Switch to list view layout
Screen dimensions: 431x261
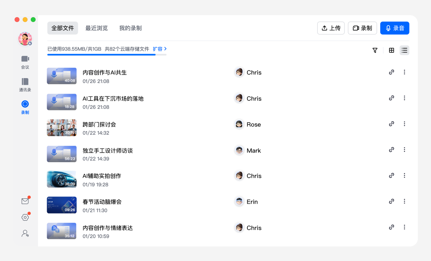(404, 50)
